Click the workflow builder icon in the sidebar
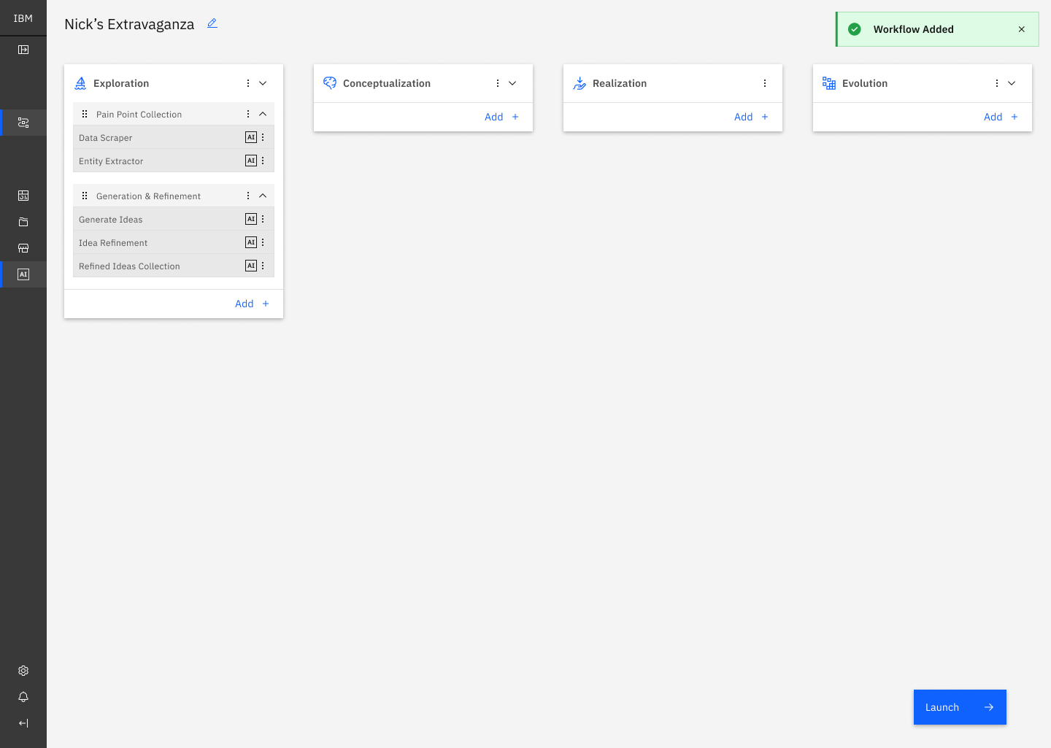Viewport: 1051px width, 748px height. point(23,123)
